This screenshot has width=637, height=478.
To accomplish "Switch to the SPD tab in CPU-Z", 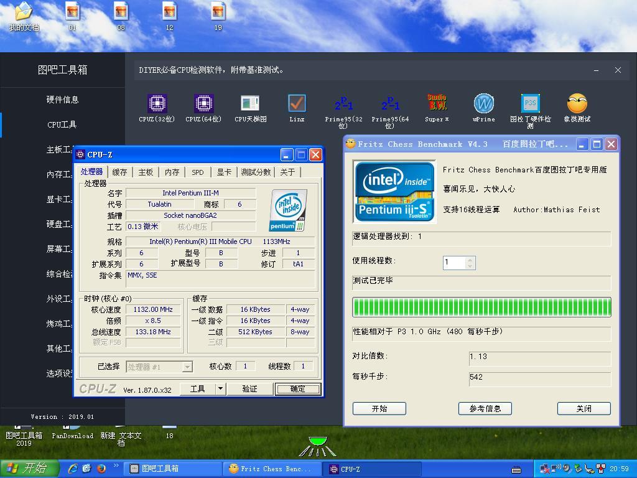I will click(x=199, y=172).
